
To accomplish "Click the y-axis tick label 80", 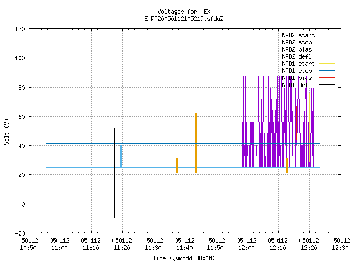I will coord(21,88).
